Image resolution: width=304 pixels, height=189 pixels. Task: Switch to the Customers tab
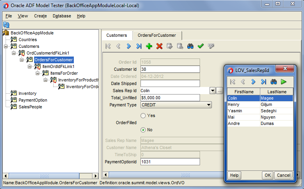pos(117,35)
